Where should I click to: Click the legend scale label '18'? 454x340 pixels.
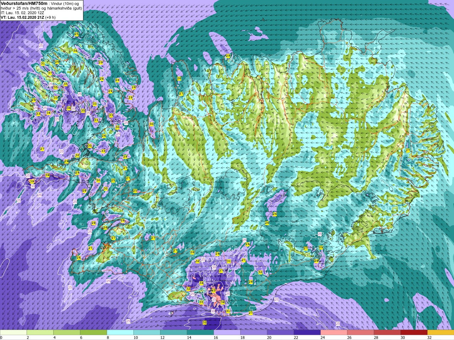point(243,338)
